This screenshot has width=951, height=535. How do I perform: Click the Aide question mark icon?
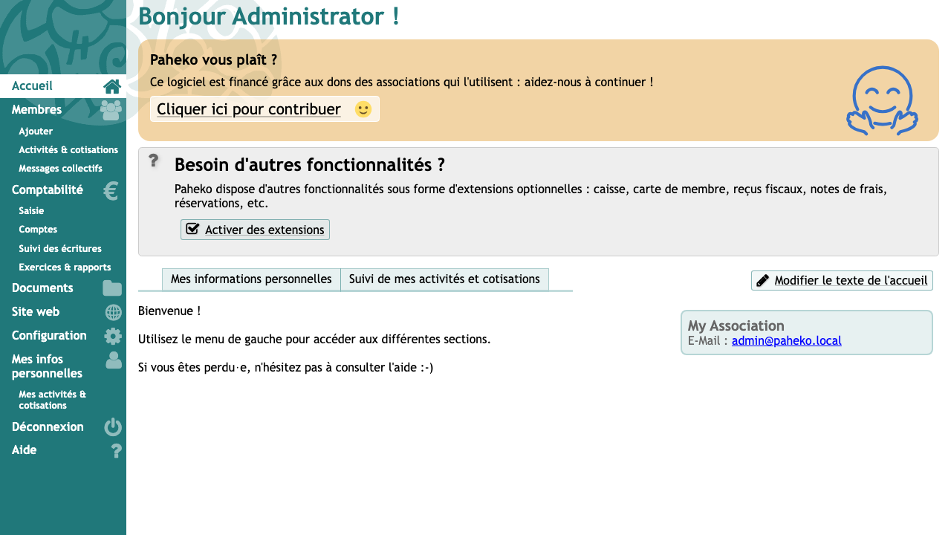point(116,450)
